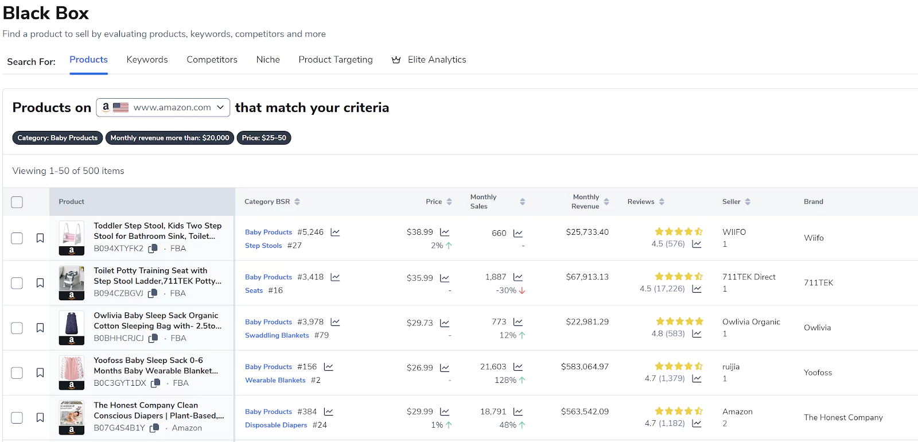Click the Elite Analytics crown icon

coord(396,60)
